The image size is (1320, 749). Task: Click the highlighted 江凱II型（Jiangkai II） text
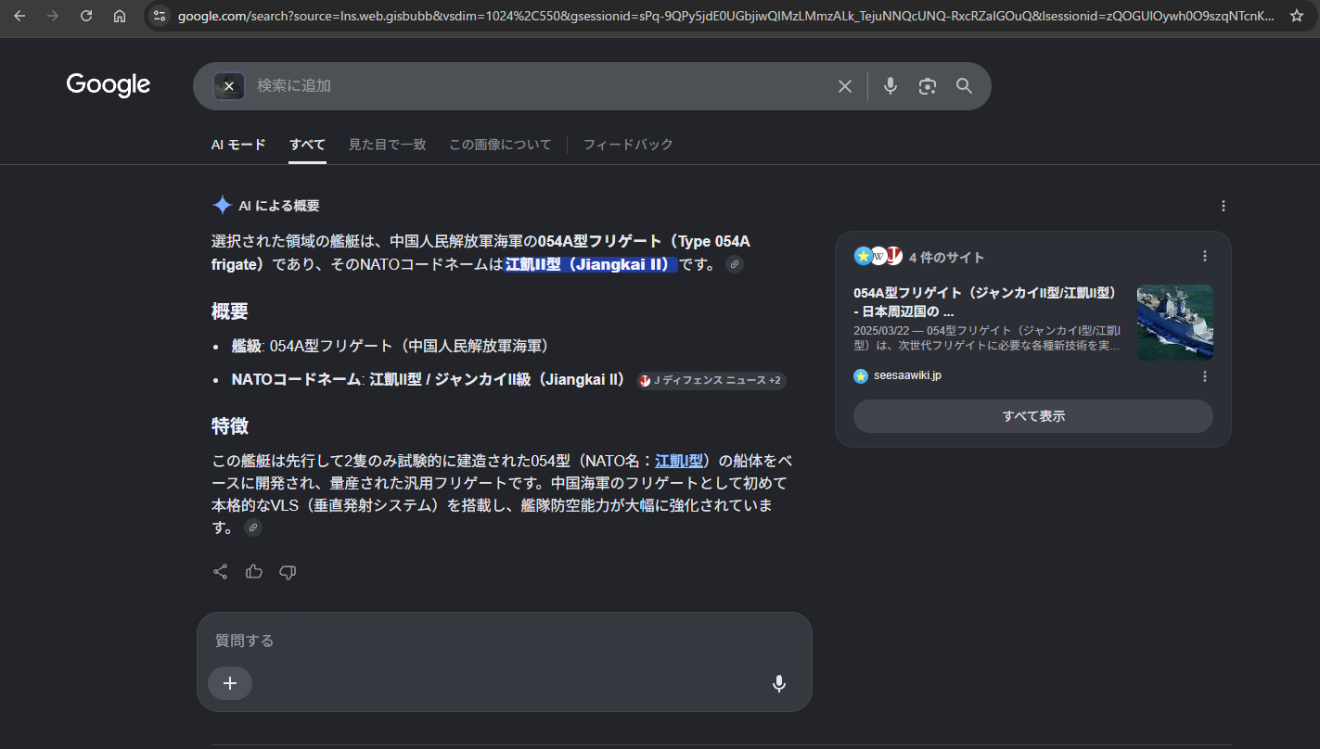click(589, 265)
